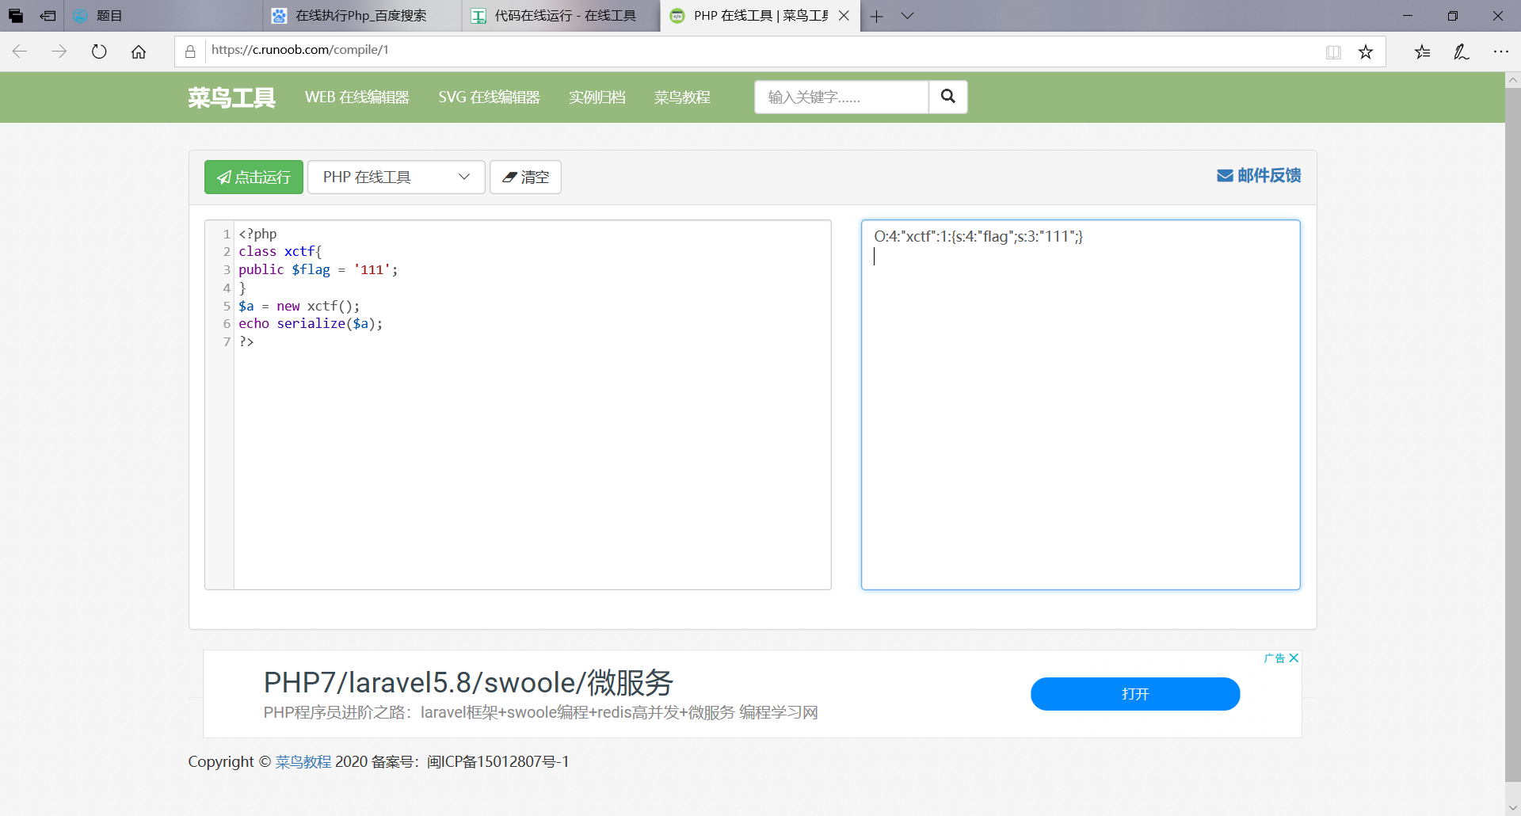Add current page to favorites via star icon
The height and width of the screenshot is (816, 1521).
point(1366,51)
